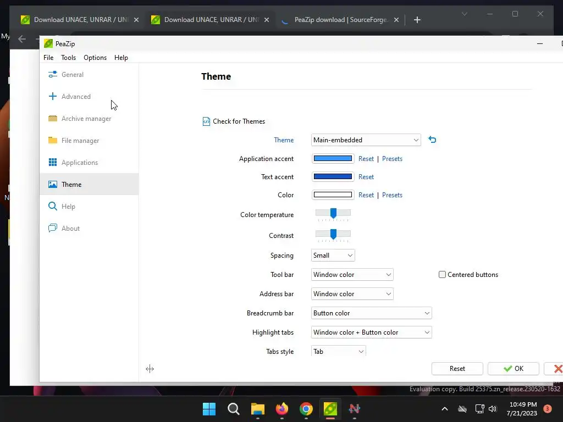Viewport: 563px width, 422px height.
Task: Open browser tab search chevron
Action: click(464, 14)
